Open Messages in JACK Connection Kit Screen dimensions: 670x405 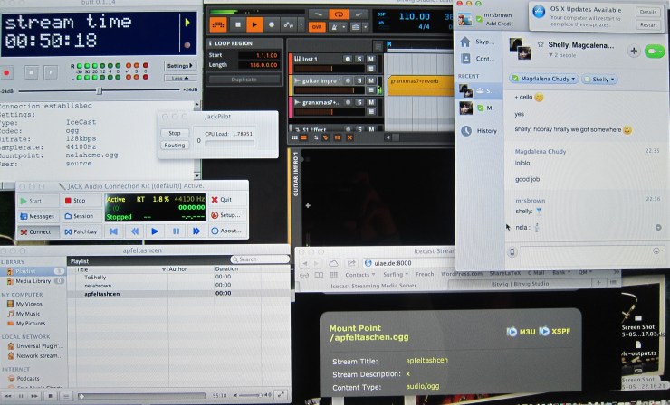(x=38, y=216)
